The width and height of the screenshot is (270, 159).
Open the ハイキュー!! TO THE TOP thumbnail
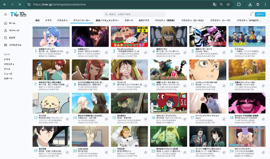[x=208, y=70]
